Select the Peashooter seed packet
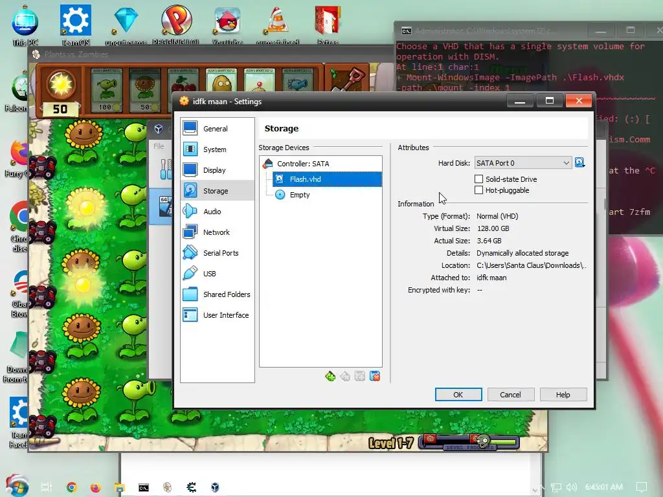Image resolution: width=663 pixels, height=497 pixels. (106, 91)
